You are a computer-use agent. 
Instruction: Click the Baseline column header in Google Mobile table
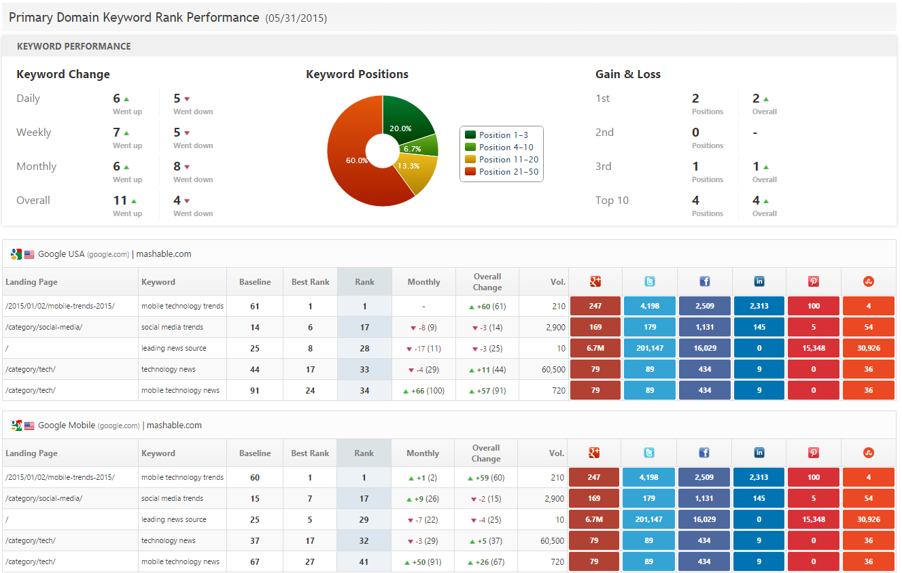[x=255, y=453]
